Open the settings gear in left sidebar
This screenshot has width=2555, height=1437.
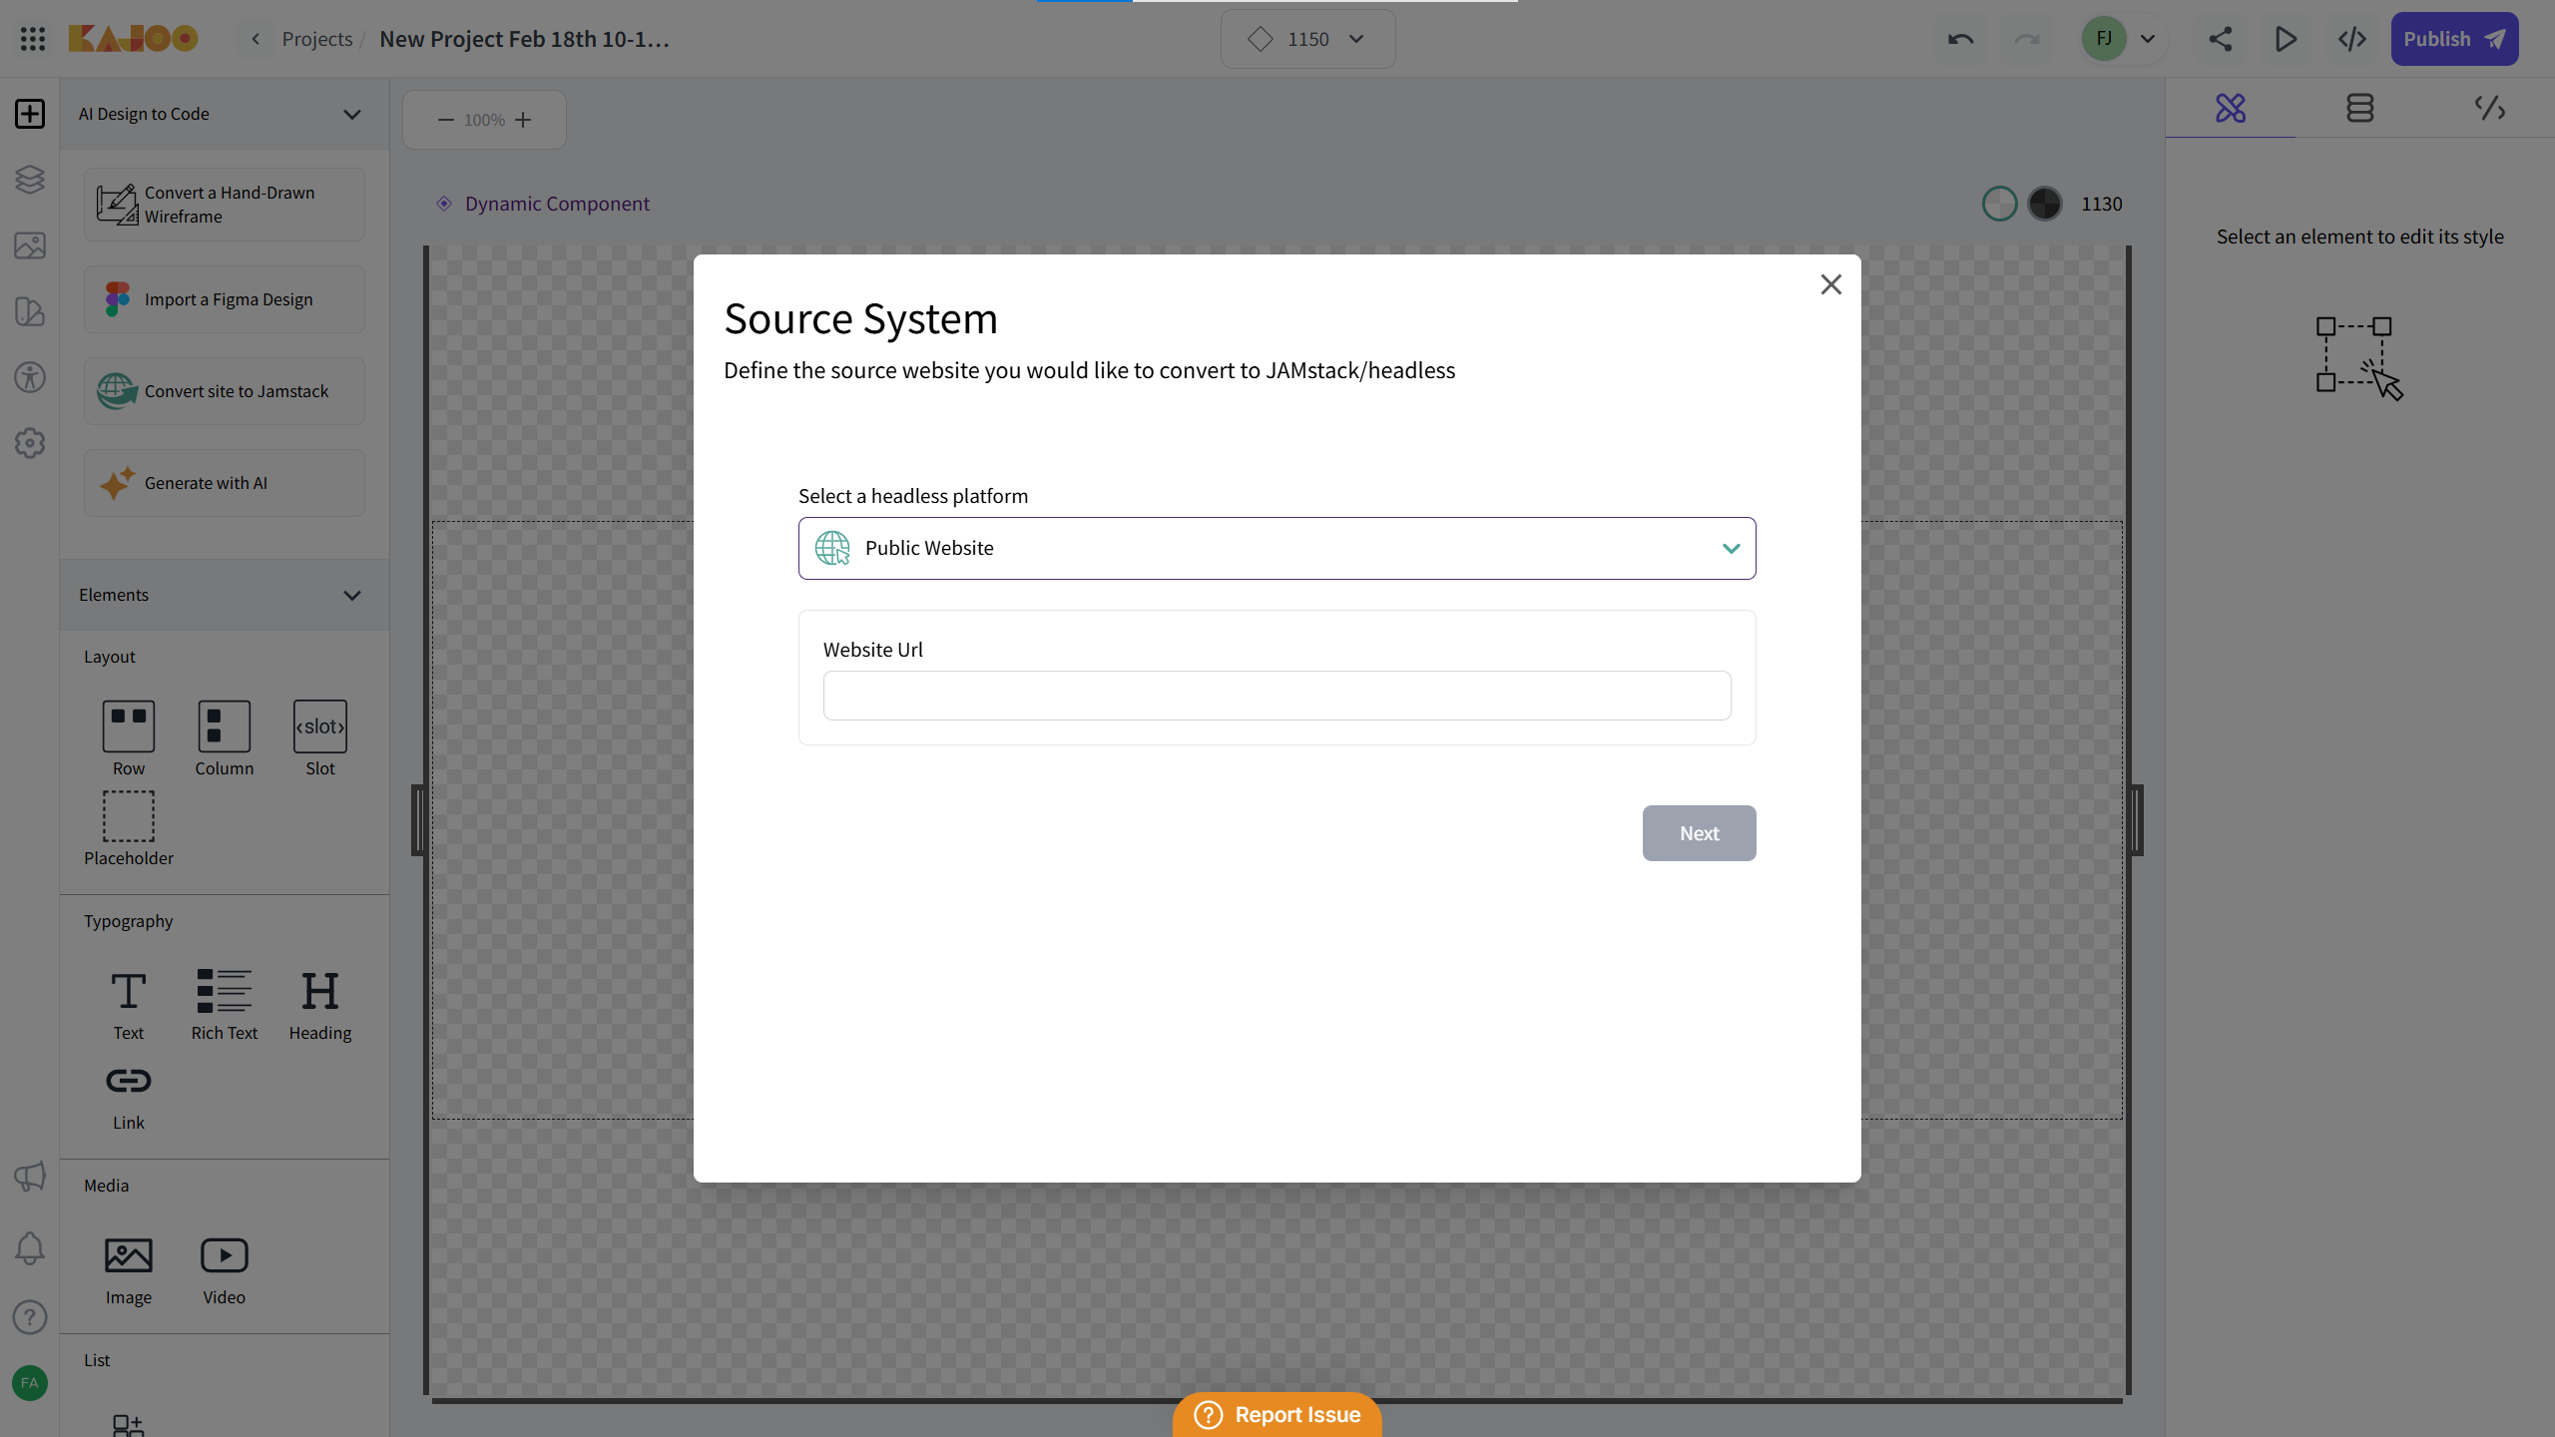click(x=30, y=443)
